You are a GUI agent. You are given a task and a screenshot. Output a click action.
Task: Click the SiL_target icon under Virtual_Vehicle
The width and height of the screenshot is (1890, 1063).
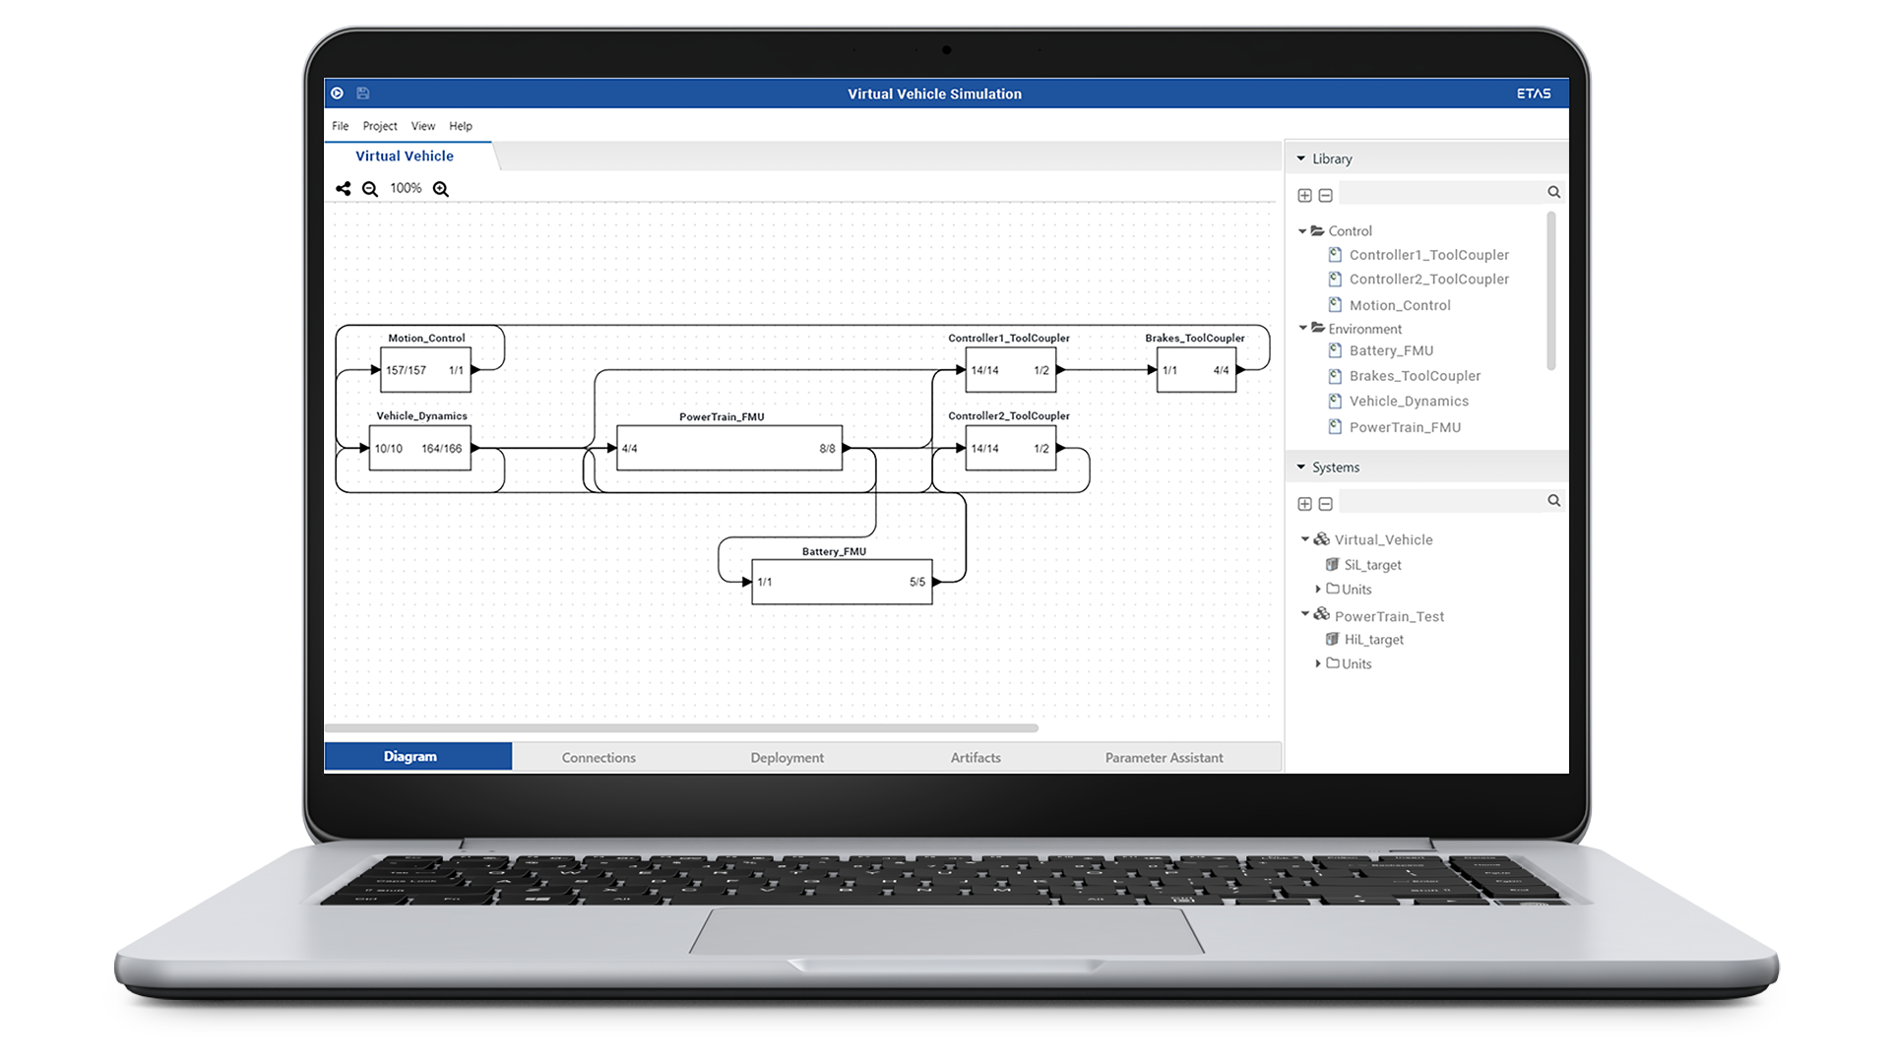(x=1334, y=564)
